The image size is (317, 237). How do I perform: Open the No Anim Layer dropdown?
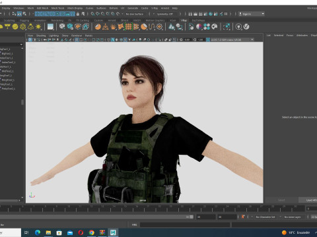tap(293, 217)
